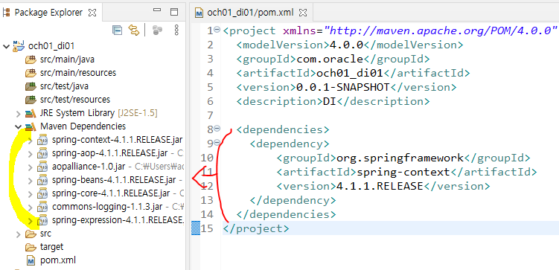Select the target folder

45,247
